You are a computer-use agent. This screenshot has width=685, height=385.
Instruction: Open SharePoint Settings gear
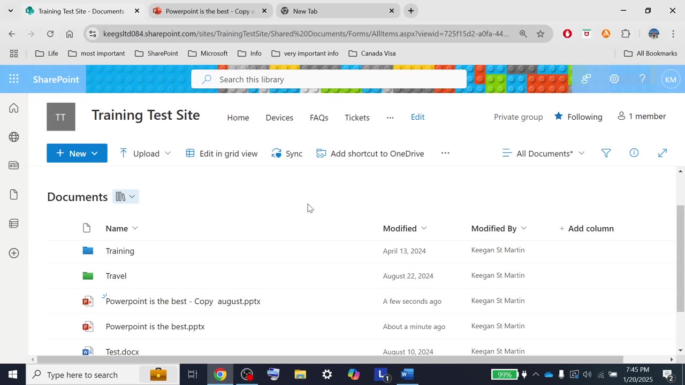[614, 79]
